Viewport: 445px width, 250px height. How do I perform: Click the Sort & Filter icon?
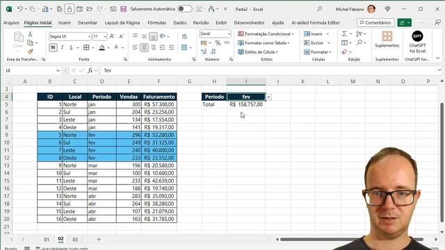pos(359,34)
